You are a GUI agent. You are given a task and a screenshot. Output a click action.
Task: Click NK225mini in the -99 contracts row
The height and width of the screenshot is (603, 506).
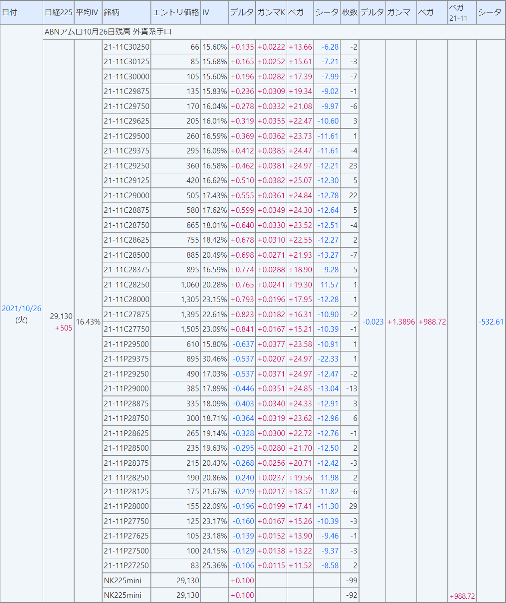tap(123, 581)
